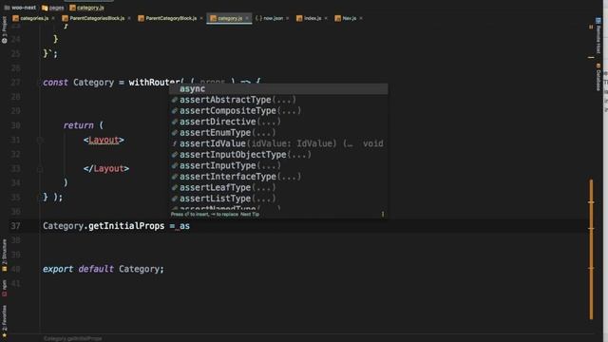Select assertLeafType suggestion
This screenshot has width=608, height=342.
pos(278,187)
